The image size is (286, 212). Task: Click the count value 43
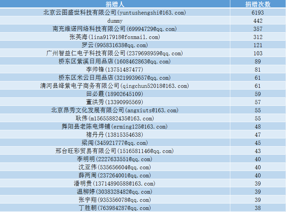click(258, 151)
